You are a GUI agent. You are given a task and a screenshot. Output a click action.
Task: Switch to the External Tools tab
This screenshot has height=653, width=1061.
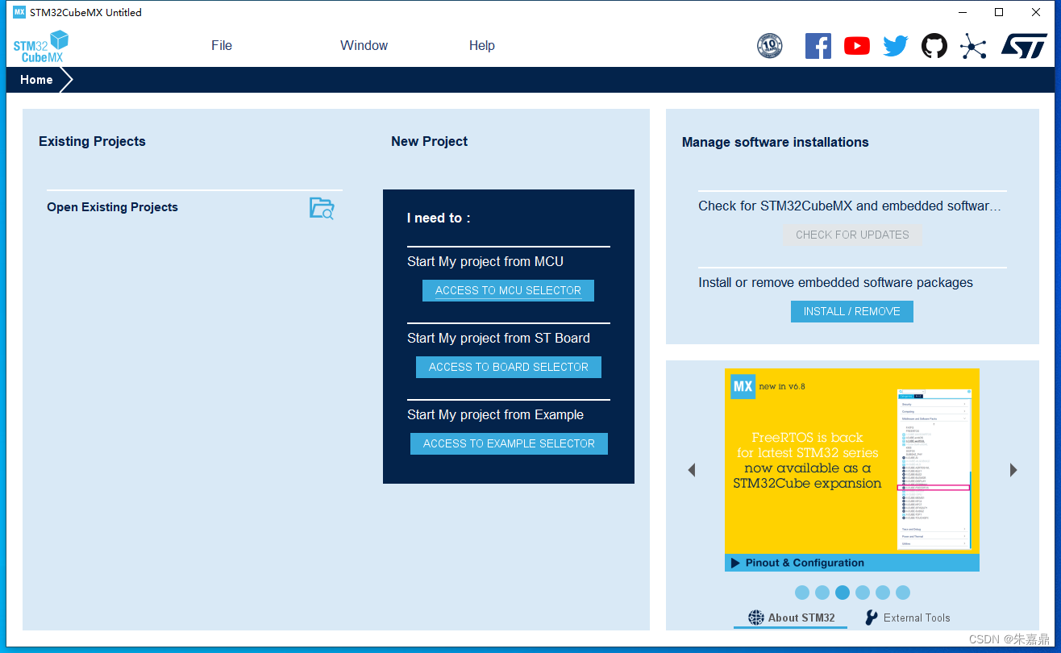pos(908,618)
